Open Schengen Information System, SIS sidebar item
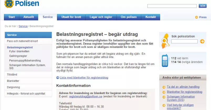Image resolution: width=211 pixels, height=110 pixels. pyautogui.click(x=27, y=67)
